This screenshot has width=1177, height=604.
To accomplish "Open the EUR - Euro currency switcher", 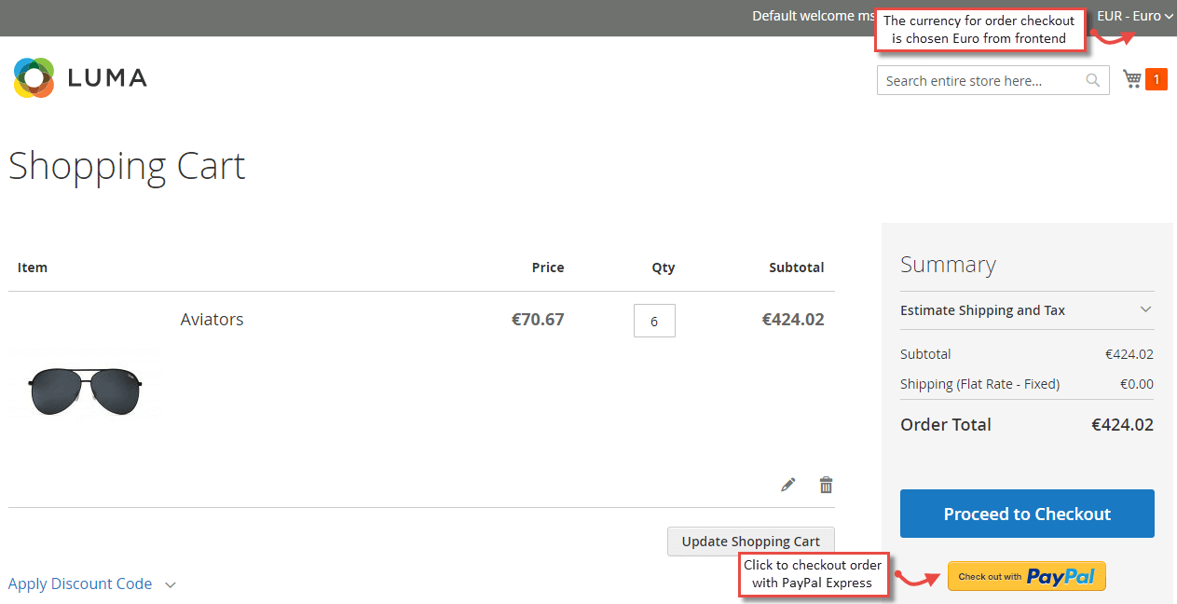I will (1135, 16).
